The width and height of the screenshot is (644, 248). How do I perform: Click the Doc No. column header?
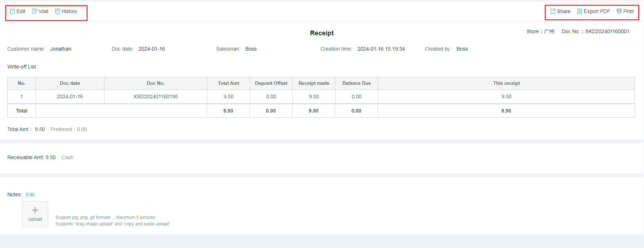coord(156,83)
